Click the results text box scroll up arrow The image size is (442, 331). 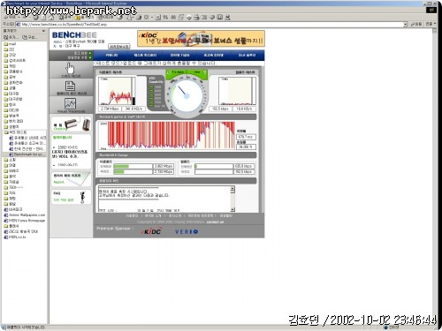pyautogui.click(x=232, y=188)
